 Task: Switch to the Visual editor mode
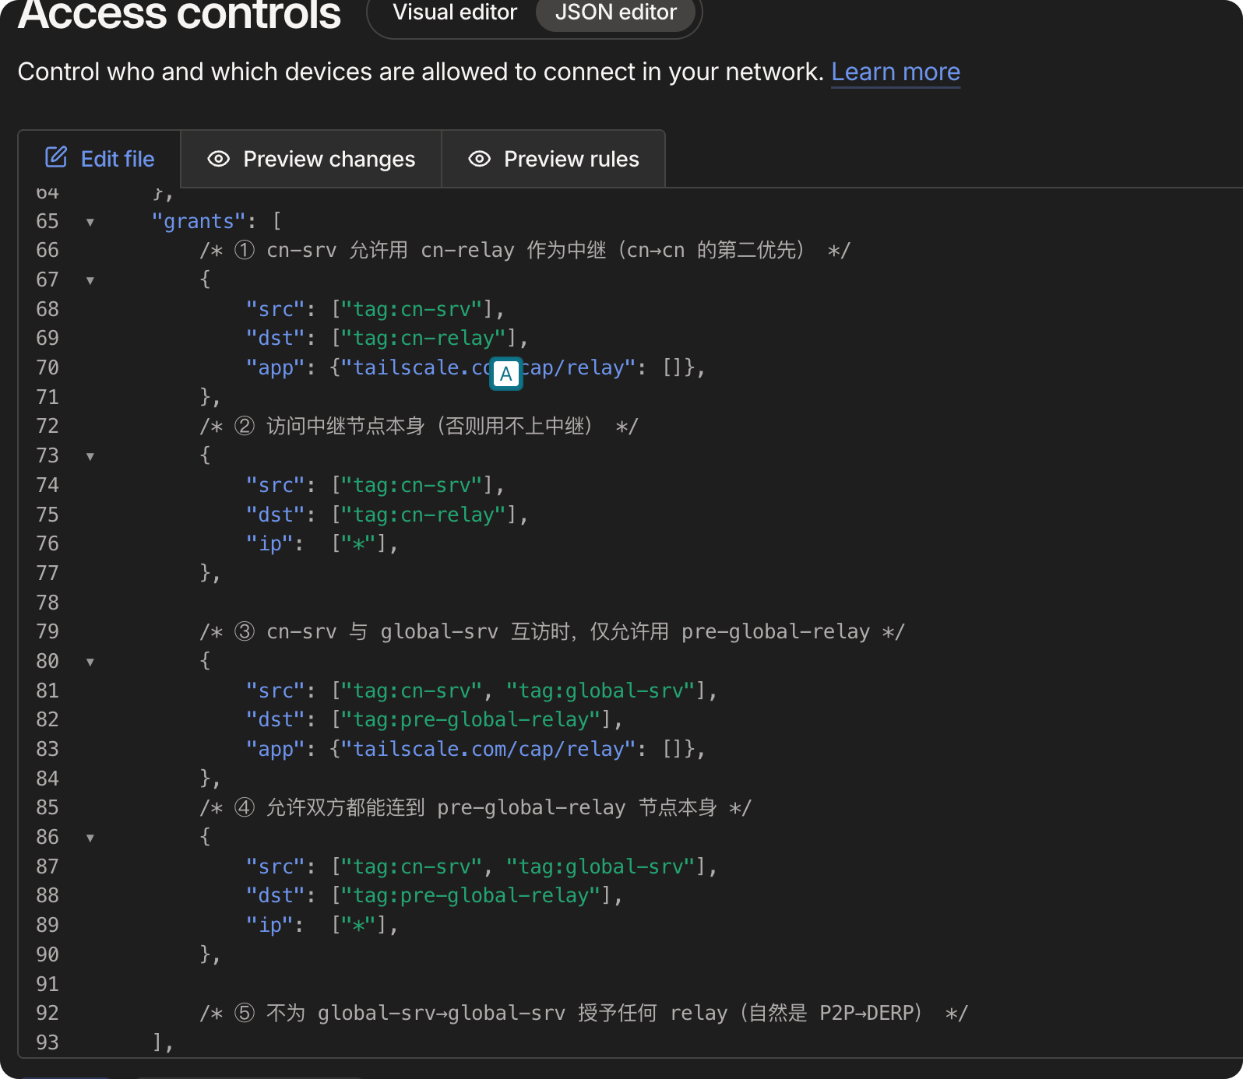(454, 12)
